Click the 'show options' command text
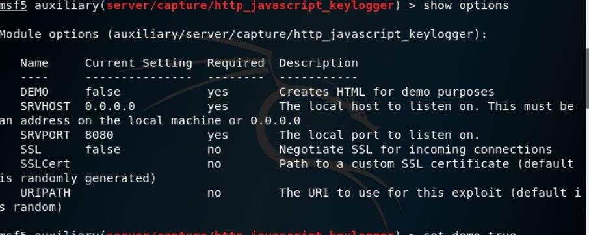This screenshot has height=235, width=589. (x=465, y=6)
